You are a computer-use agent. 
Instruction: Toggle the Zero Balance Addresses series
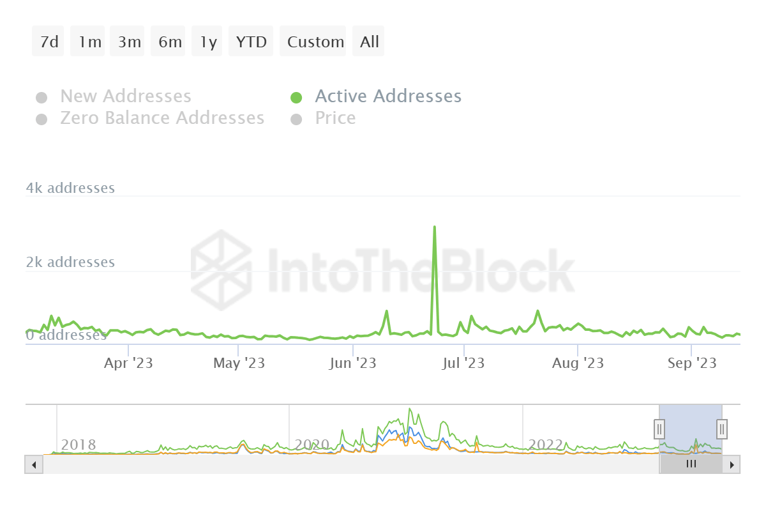pos(162,118)
